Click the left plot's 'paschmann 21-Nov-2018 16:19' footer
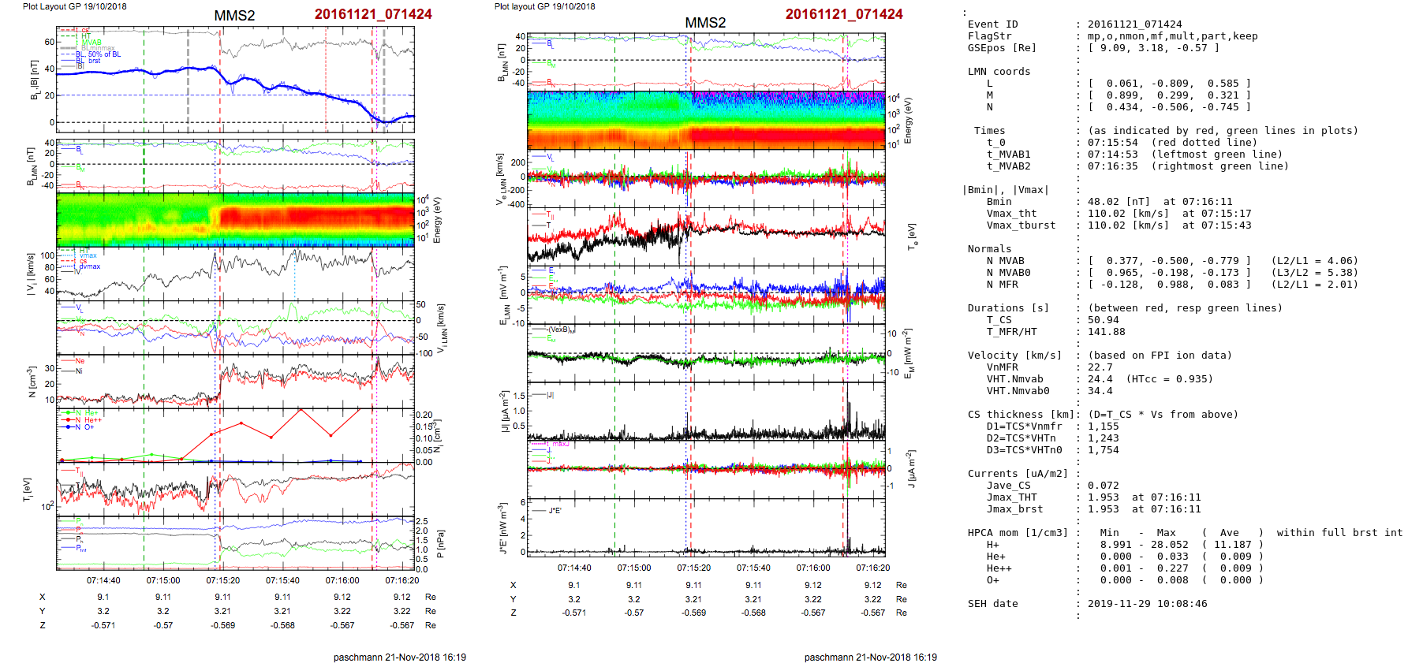 pos(399,657)
